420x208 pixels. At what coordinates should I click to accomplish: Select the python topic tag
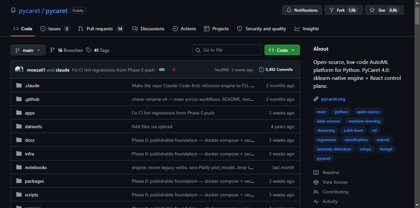coord(341,112)
